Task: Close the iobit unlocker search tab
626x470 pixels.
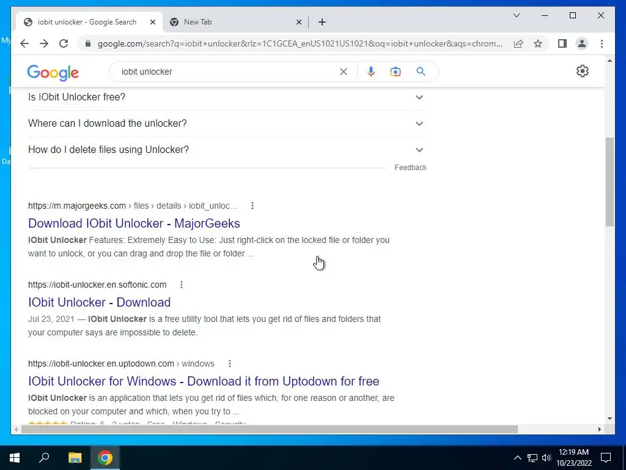Action: point(152,22)
